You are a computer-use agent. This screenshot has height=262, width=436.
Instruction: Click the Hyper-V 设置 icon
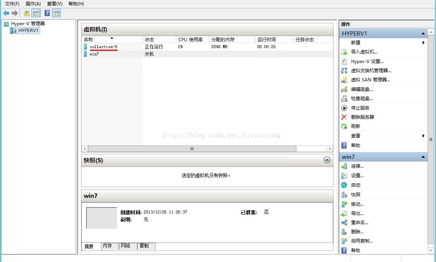pyautogui.click(x=344, y=61)
